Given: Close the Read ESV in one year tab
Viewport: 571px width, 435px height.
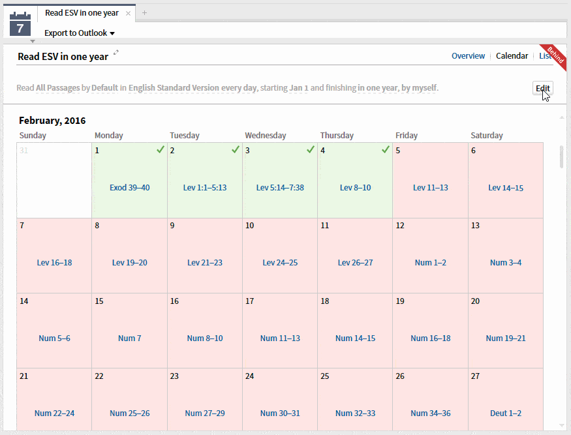Looking at the screenshot, I should click(128, 14).
